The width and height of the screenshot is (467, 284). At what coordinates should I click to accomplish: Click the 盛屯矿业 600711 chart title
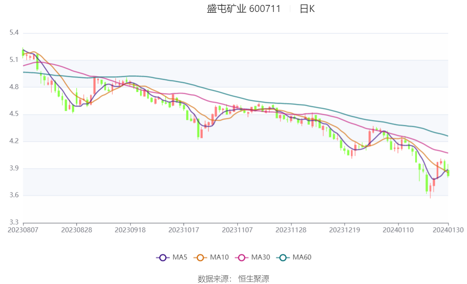pyautogui.click(x=244, y=9)
